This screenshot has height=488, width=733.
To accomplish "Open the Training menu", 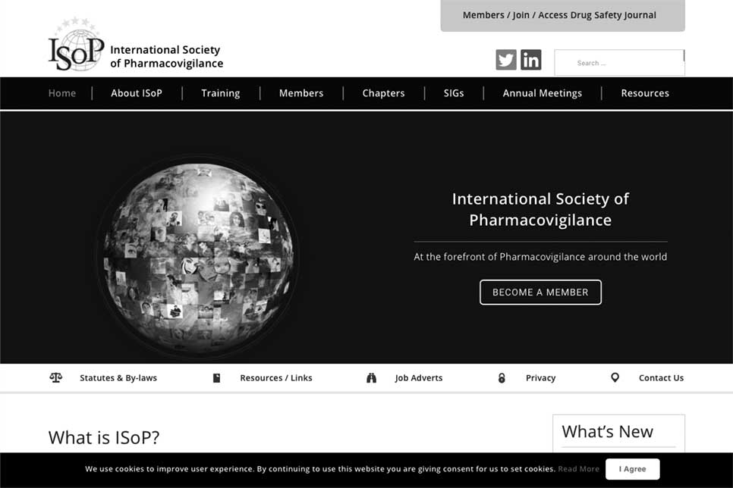I will point(221,93).
